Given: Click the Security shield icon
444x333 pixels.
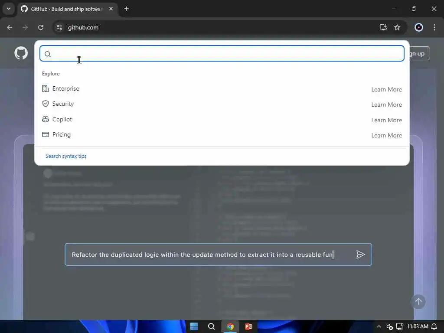Looking at the screenshot, I should [45, 104].
